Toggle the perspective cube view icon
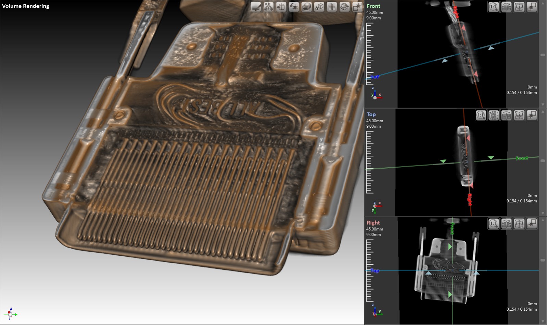Screen dimensions: 547x325 pos(319,7)
